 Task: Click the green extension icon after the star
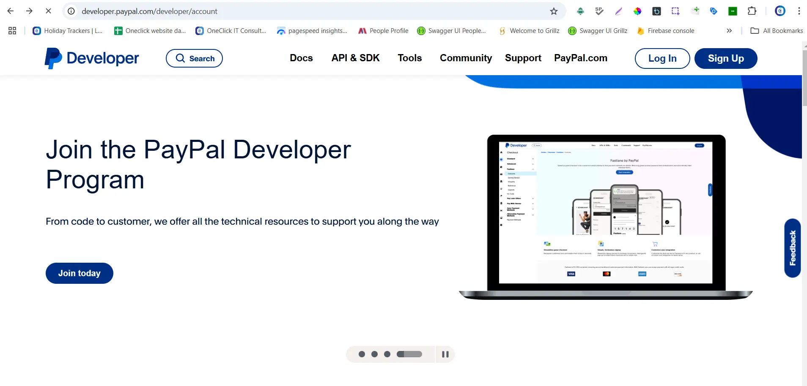(580, 11)
